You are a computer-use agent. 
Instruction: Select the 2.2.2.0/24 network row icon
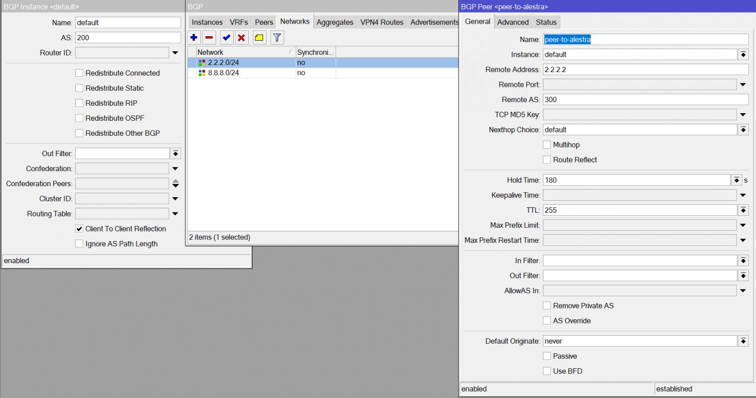[x=202, y=63]
